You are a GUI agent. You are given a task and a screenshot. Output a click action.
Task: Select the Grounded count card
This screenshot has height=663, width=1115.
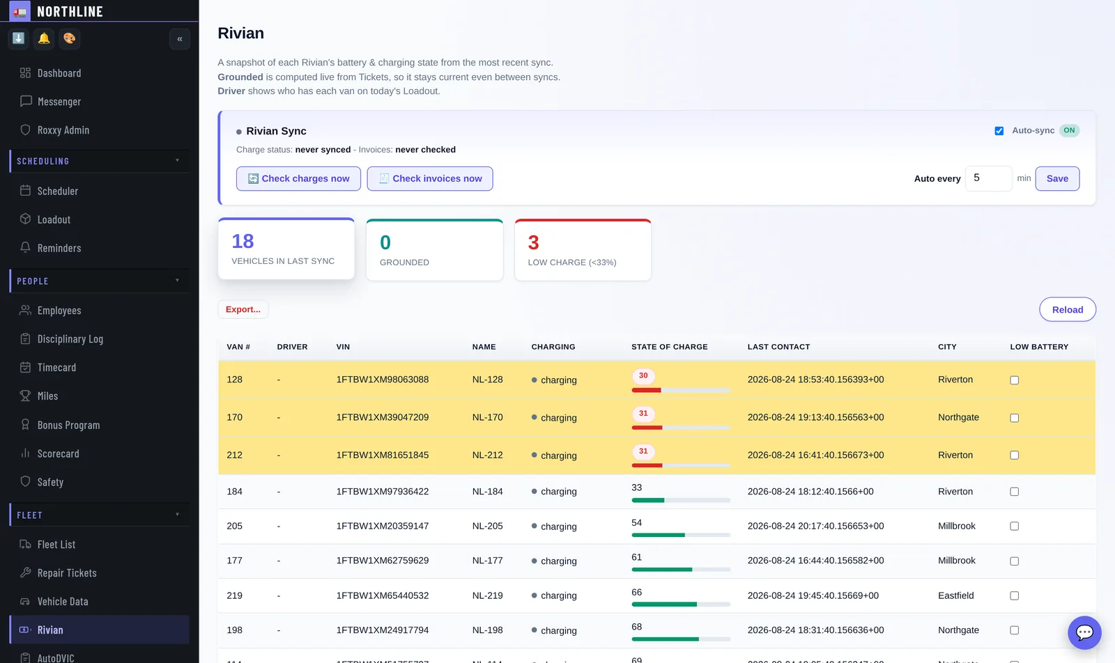[435, 250]
